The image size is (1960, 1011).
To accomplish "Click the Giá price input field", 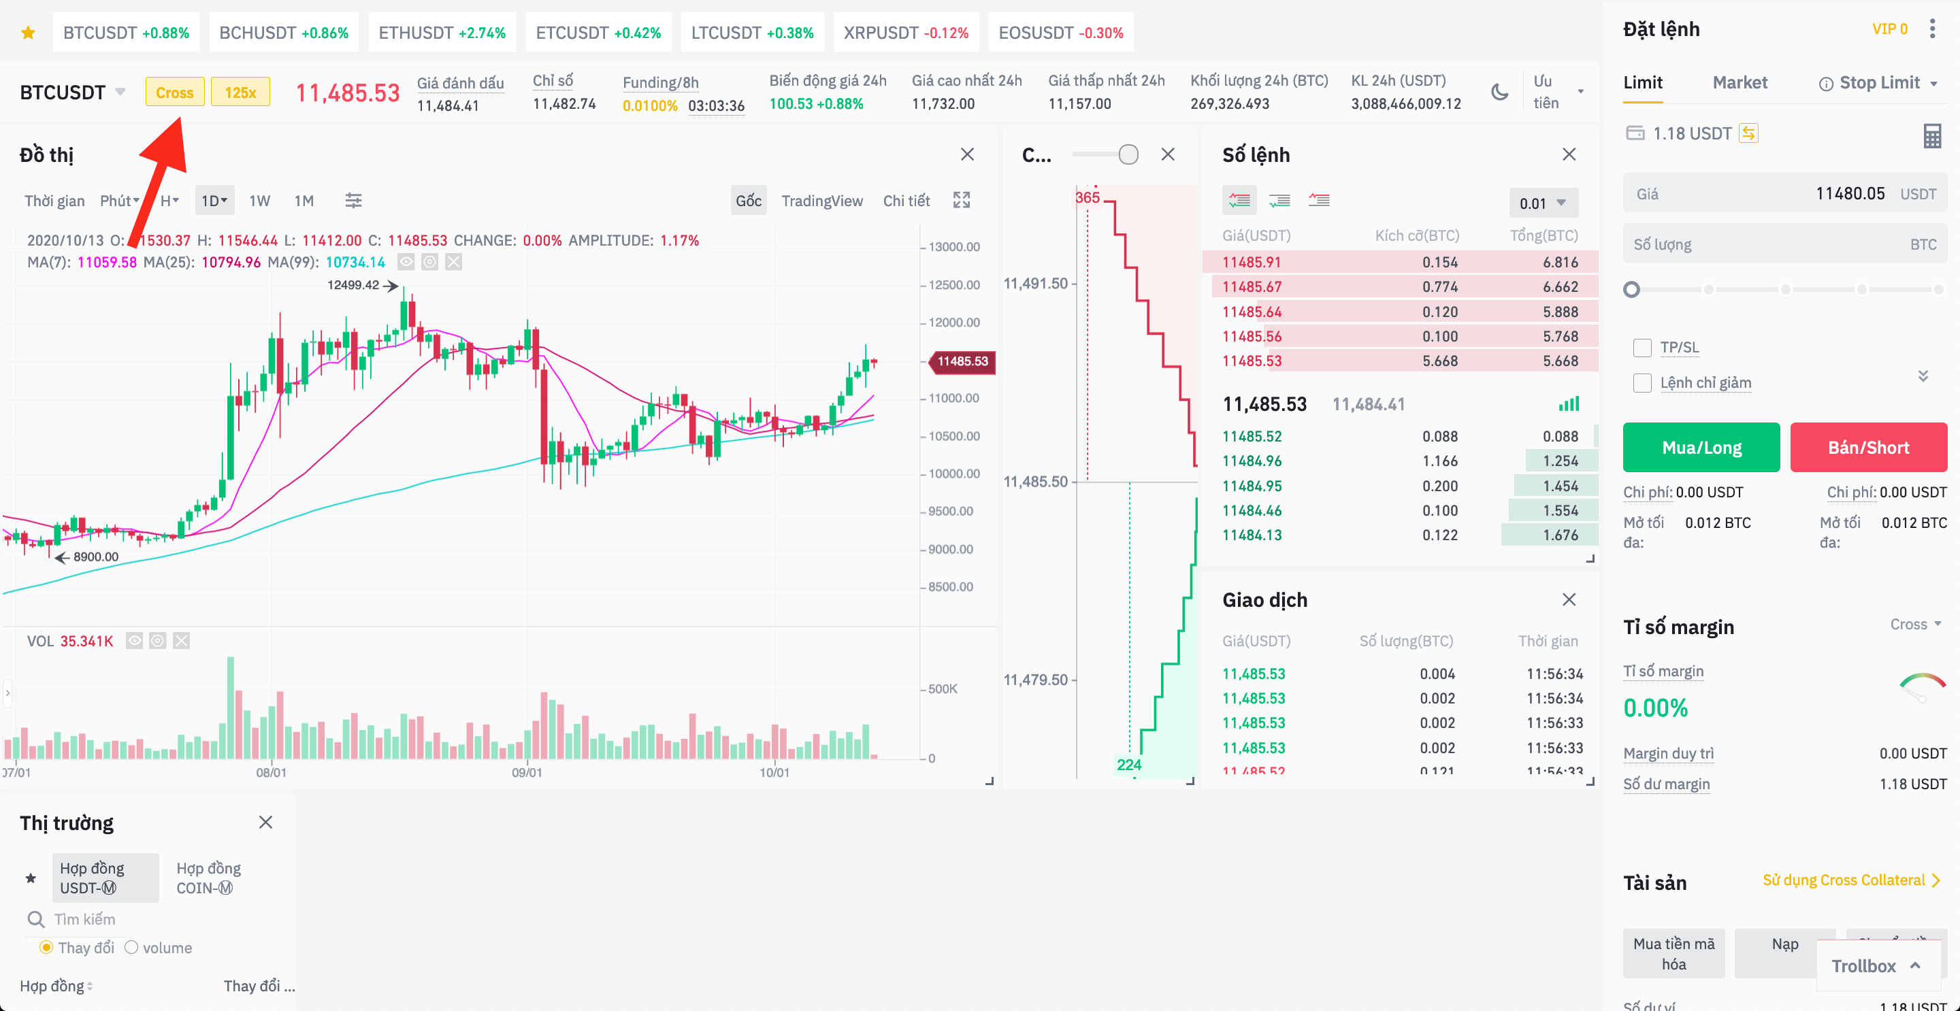I will pos(1785,193).
